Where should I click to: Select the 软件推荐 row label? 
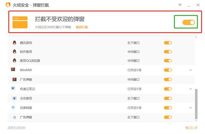(x=26, y=52)
